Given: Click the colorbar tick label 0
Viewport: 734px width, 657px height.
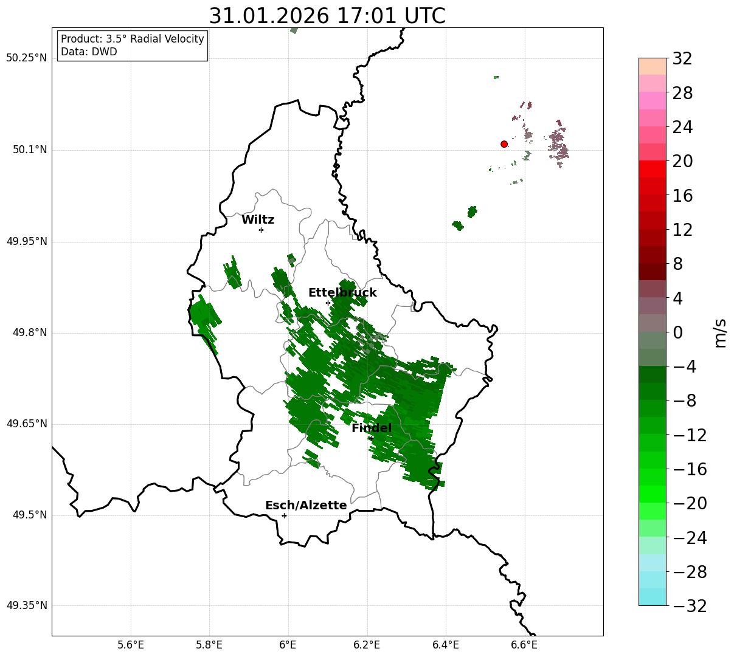Looking at the screenshot, I should tap(677, 332).
